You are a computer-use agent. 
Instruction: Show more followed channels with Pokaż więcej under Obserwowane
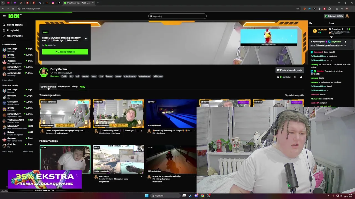point(8,80)
